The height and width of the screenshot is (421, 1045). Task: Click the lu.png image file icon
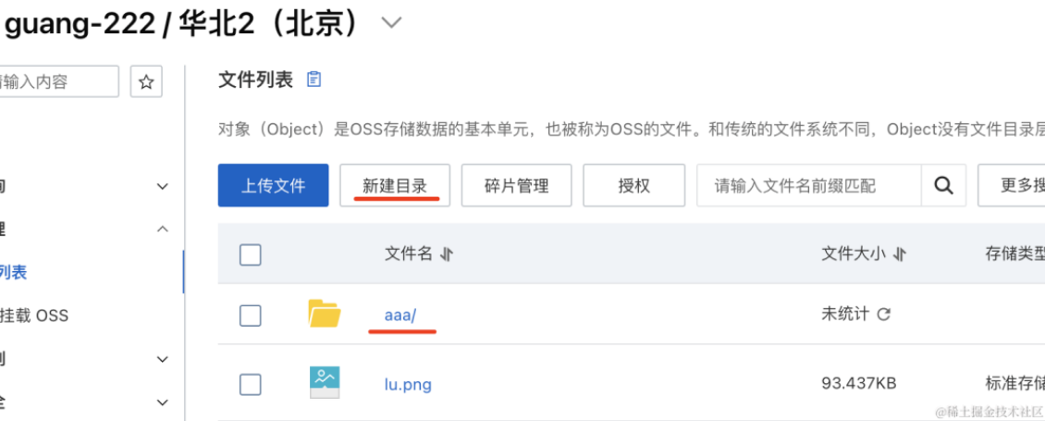click(325, 383)
